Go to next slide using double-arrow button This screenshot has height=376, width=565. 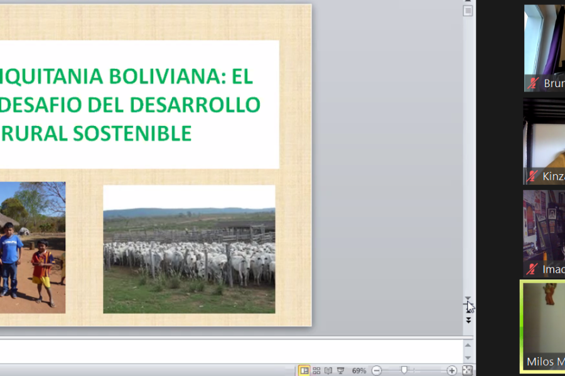tap(468, 320)
